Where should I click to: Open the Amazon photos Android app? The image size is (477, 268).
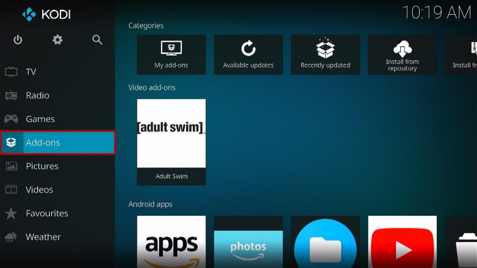248,242
